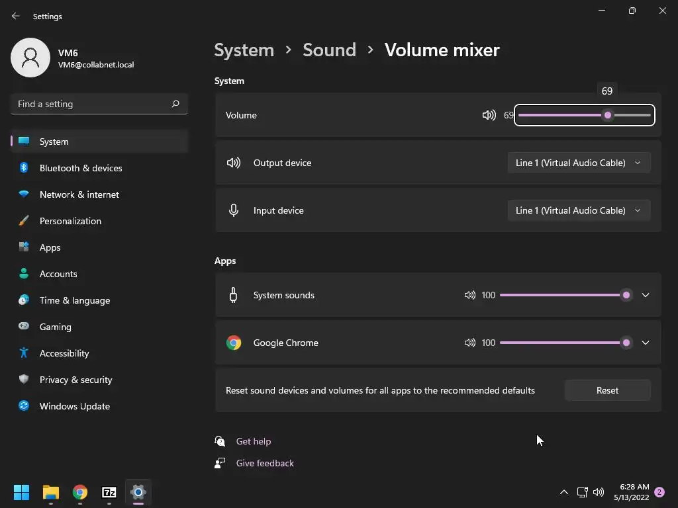Viewport: 678px width, 508px height.
Task: Expand the Google Chrome options chevron
Action: click(x=646, y=343)
